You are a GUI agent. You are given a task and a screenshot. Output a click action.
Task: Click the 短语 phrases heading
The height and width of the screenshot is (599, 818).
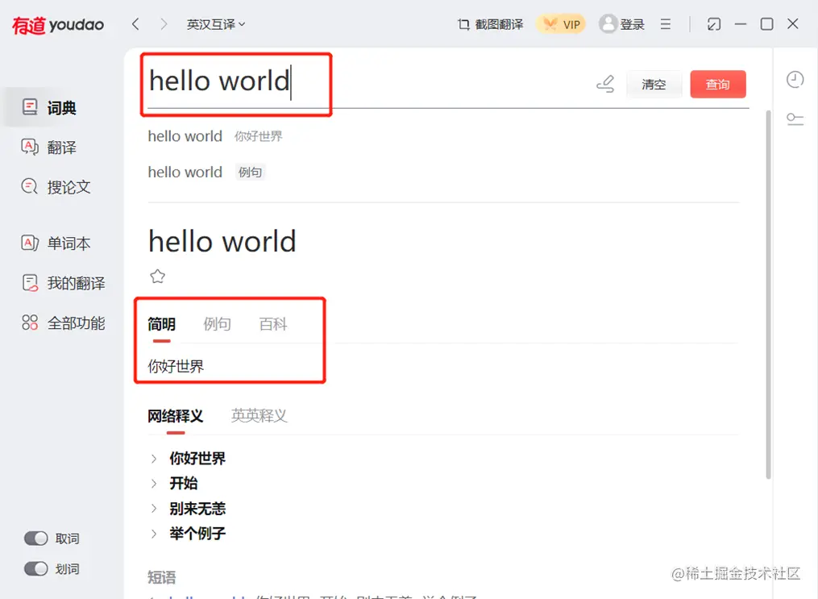point(162,577)
